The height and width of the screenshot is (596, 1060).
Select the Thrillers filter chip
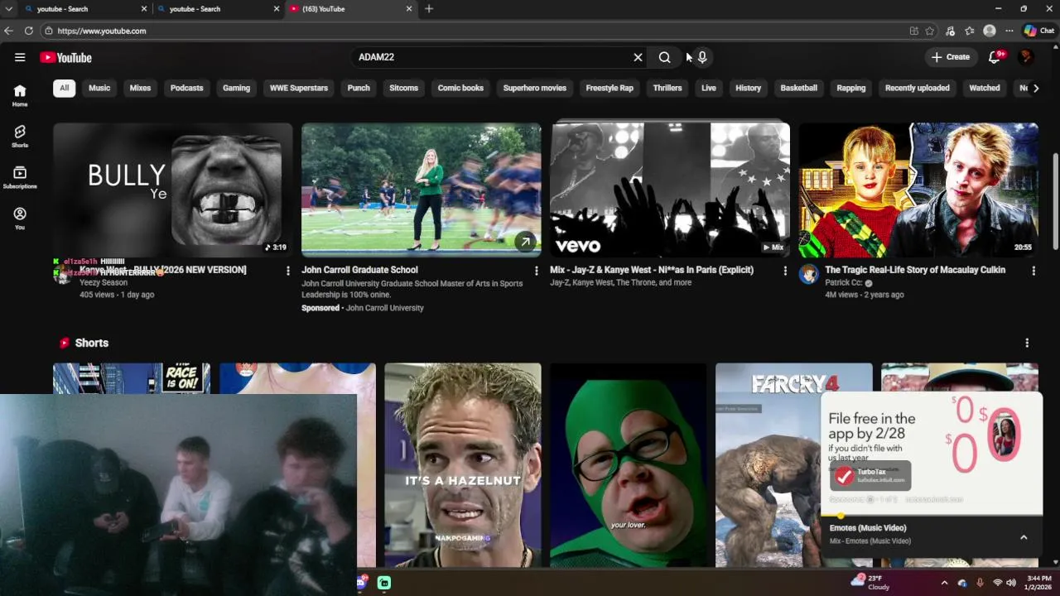[667, 88]
